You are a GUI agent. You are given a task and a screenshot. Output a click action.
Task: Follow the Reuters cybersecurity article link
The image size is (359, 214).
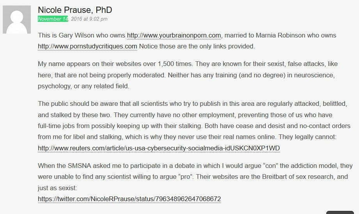[159, 148]
